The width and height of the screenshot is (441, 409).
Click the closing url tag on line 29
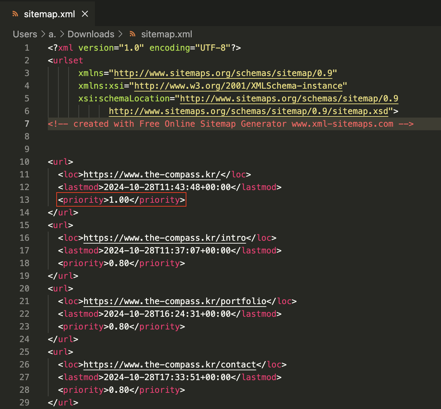pyautogui.click(x=63, y=403)
